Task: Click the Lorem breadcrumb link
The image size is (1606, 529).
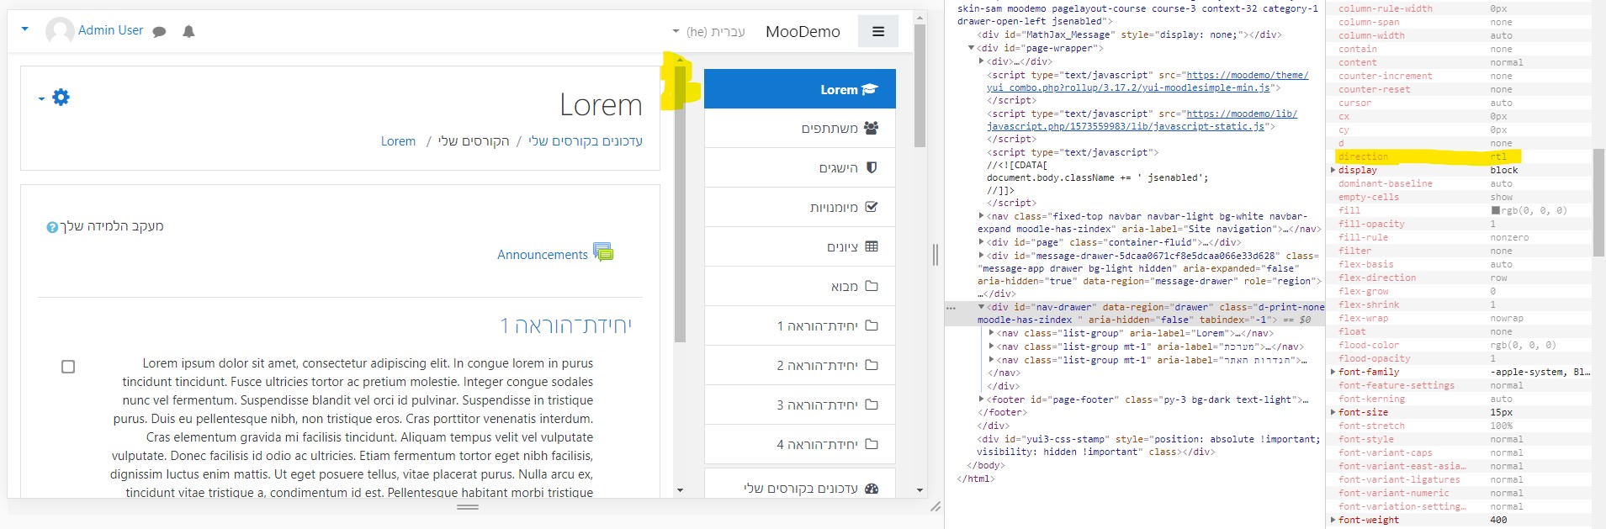Action: [398, 141]
